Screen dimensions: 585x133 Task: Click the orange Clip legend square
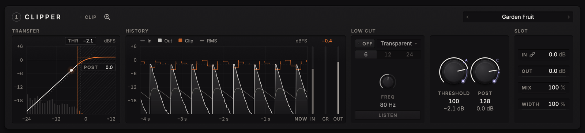tap(180, 41)
